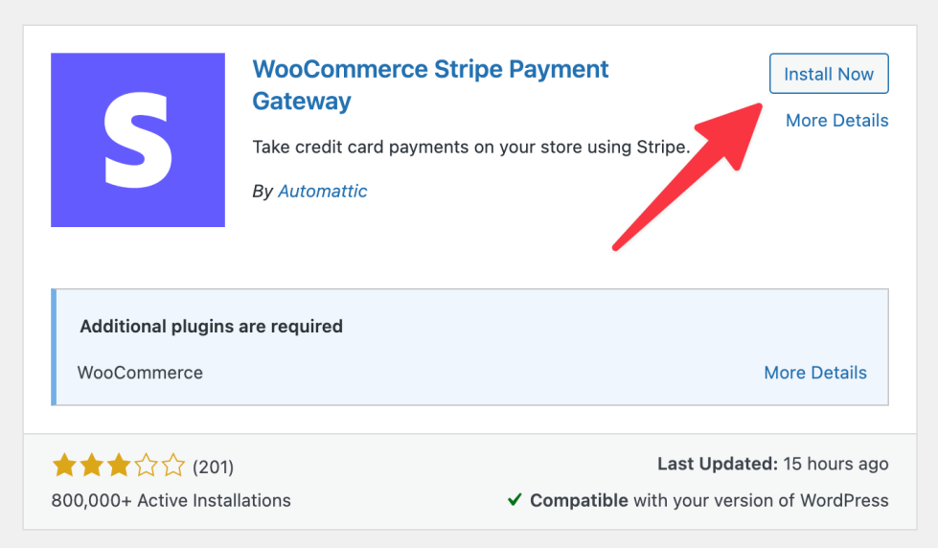This screenshot has height=548, width=938.
Task: Click the first filled rating star
Action: point(64,467)
